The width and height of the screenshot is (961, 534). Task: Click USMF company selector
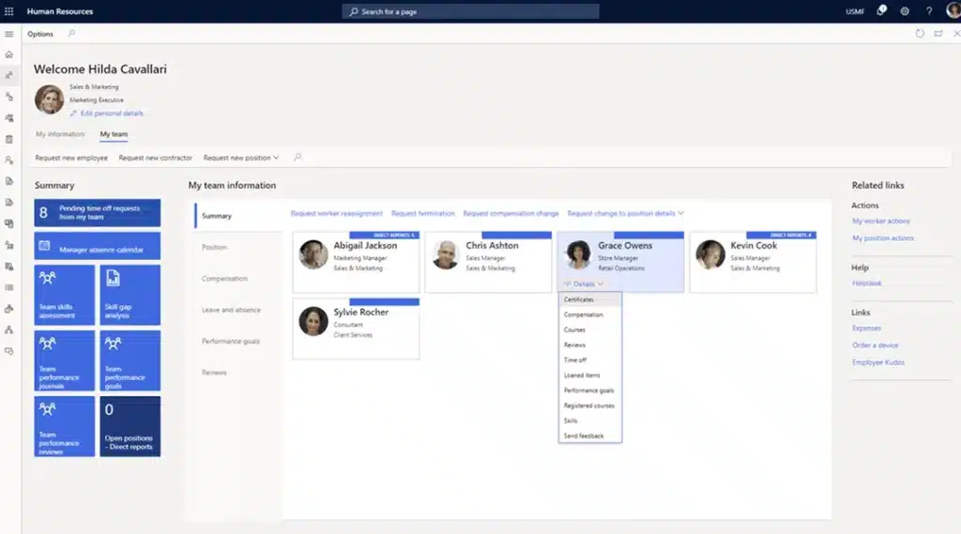854,11
